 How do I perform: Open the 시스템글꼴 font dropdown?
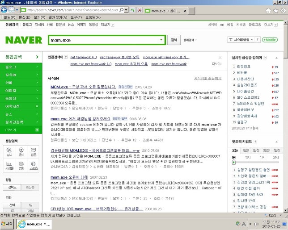click(x=241, y=40)
